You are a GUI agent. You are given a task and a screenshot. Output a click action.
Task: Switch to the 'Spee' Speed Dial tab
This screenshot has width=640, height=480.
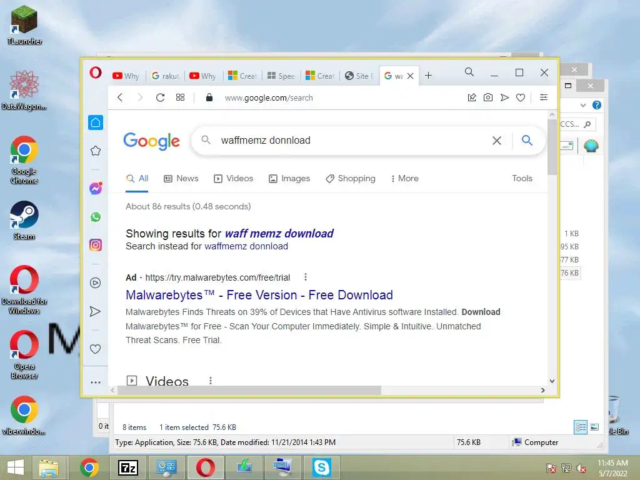click(x=281, y=76)
